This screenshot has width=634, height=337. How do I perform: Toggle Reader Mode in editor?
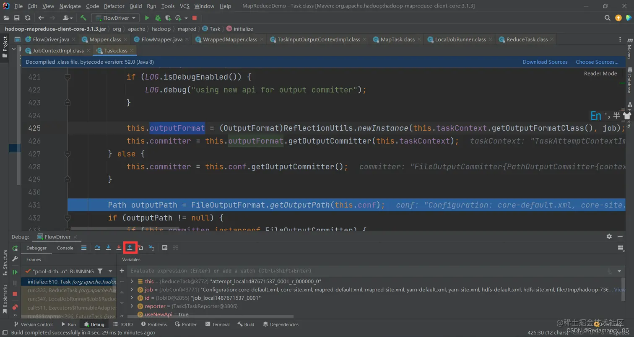click(600, 73)
